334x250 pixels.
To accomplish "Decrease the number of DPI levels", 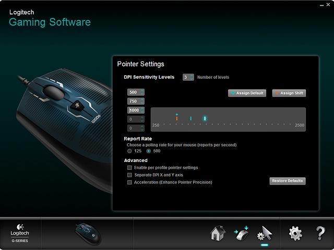I will [x=192, y=79].
